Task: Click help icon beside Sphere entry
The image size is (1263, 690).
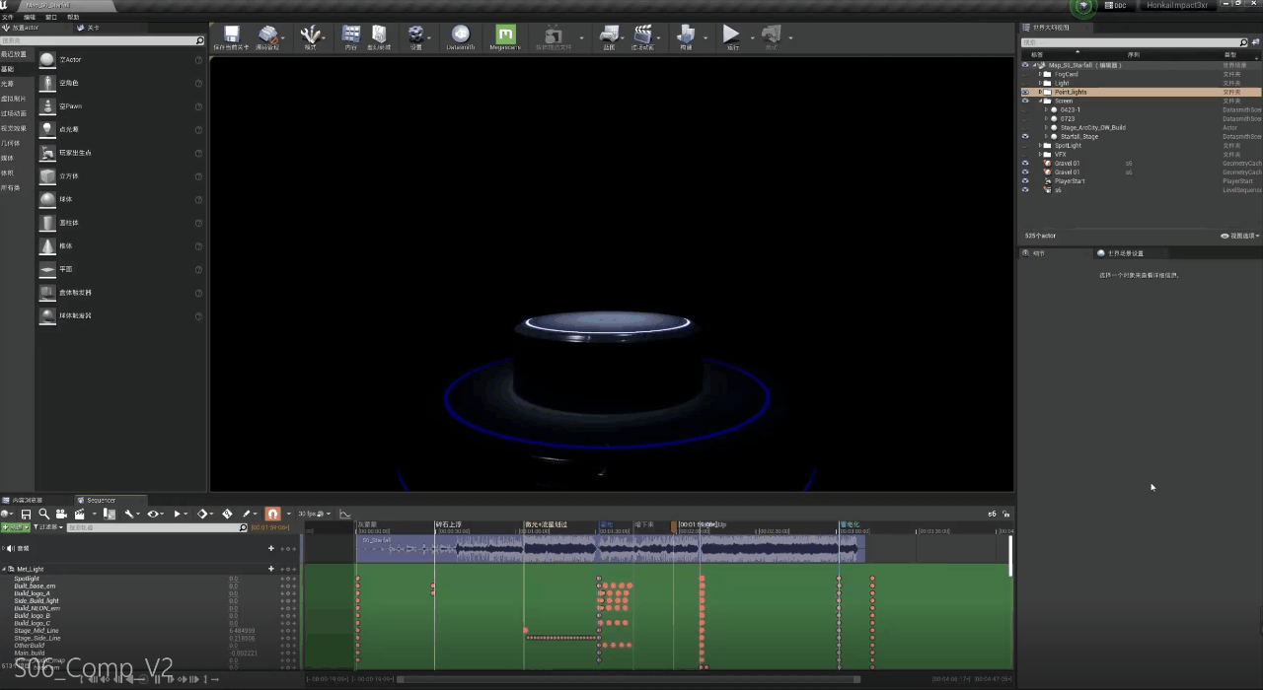Action: (198, 199)
